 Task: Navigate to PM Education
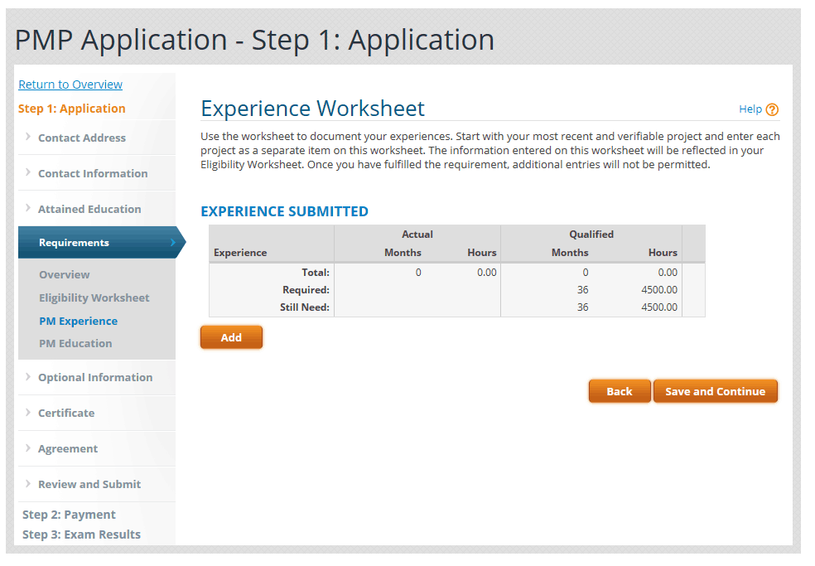[x=75, y=343]
